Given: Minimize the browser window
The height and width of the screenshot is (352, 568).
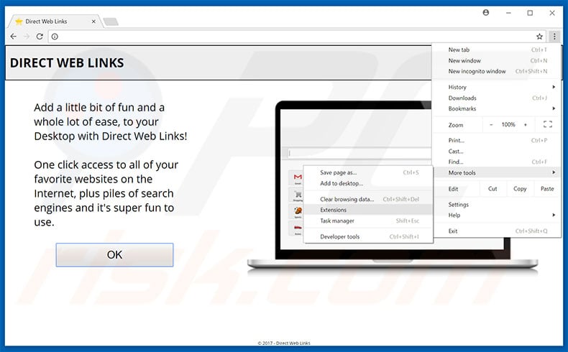Looking at the screenshot, I should pyautogui.click(x=508, y=13).
